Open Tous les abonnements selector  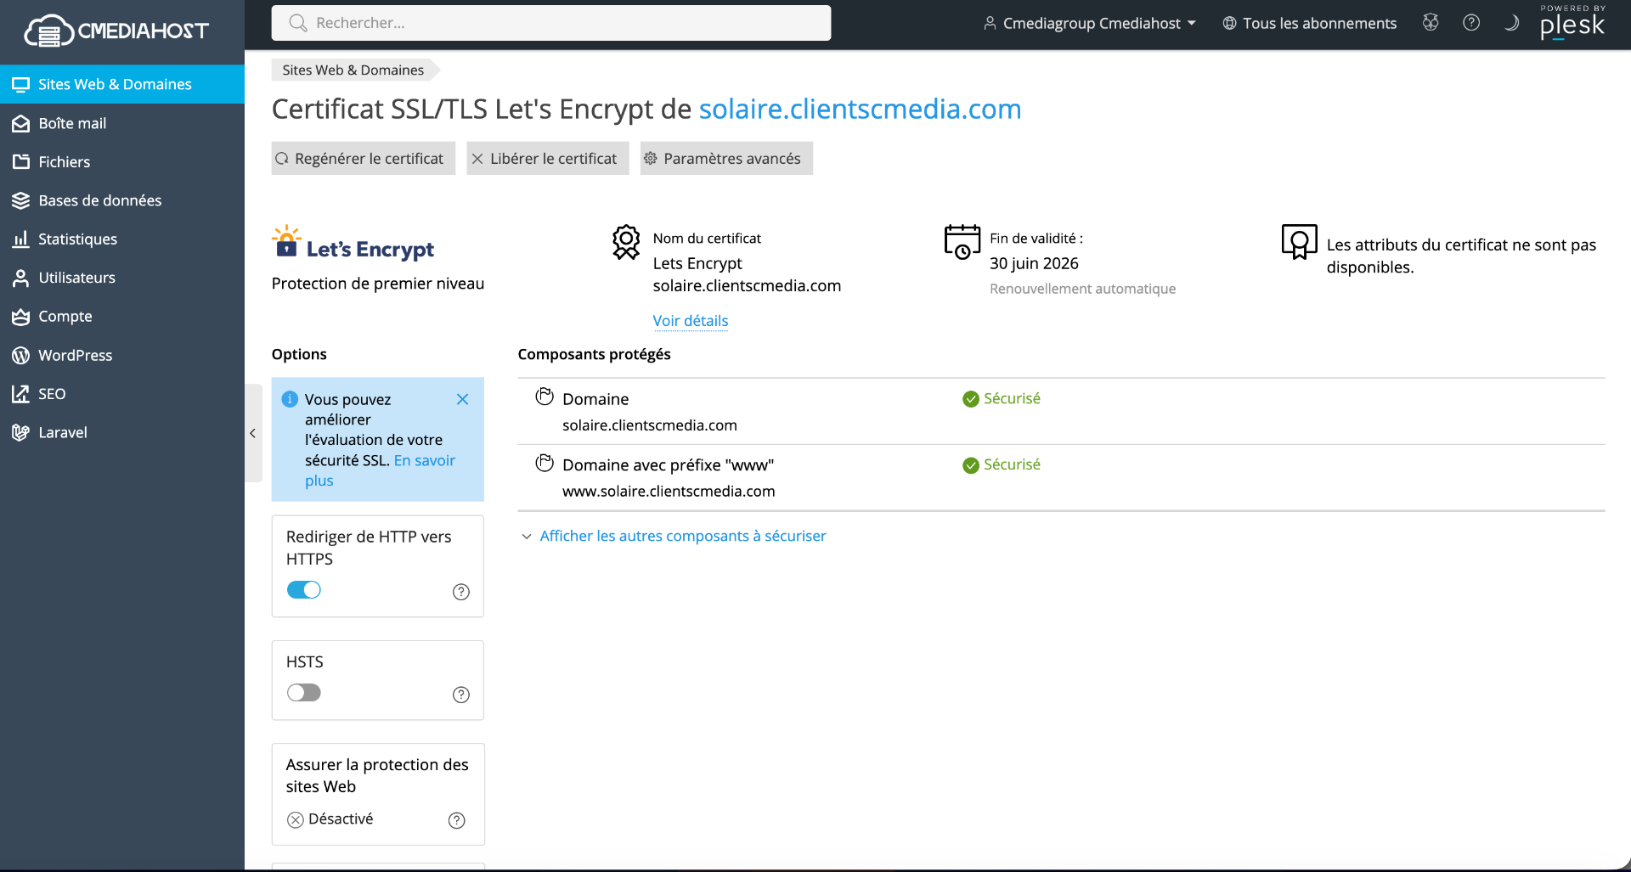(1309, 23)
